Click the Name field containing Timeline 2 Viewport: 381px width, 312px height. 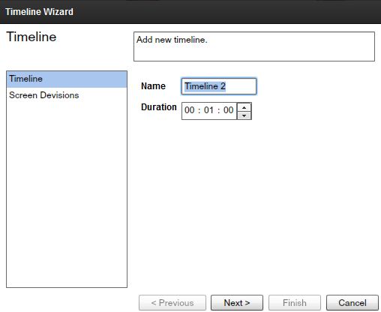pos(219,86)
